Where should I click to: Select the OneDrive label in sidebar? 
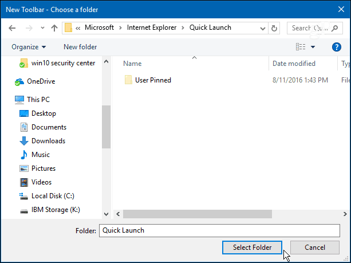(41, 81)
